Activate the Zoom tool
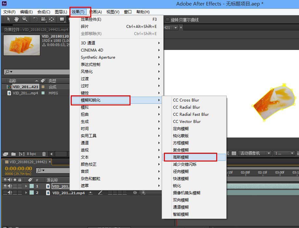 (25, 19)
